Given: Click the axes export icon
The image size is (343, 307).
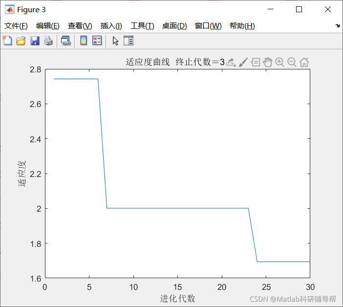Looking at the screenshot, I should tap(231, 63).
